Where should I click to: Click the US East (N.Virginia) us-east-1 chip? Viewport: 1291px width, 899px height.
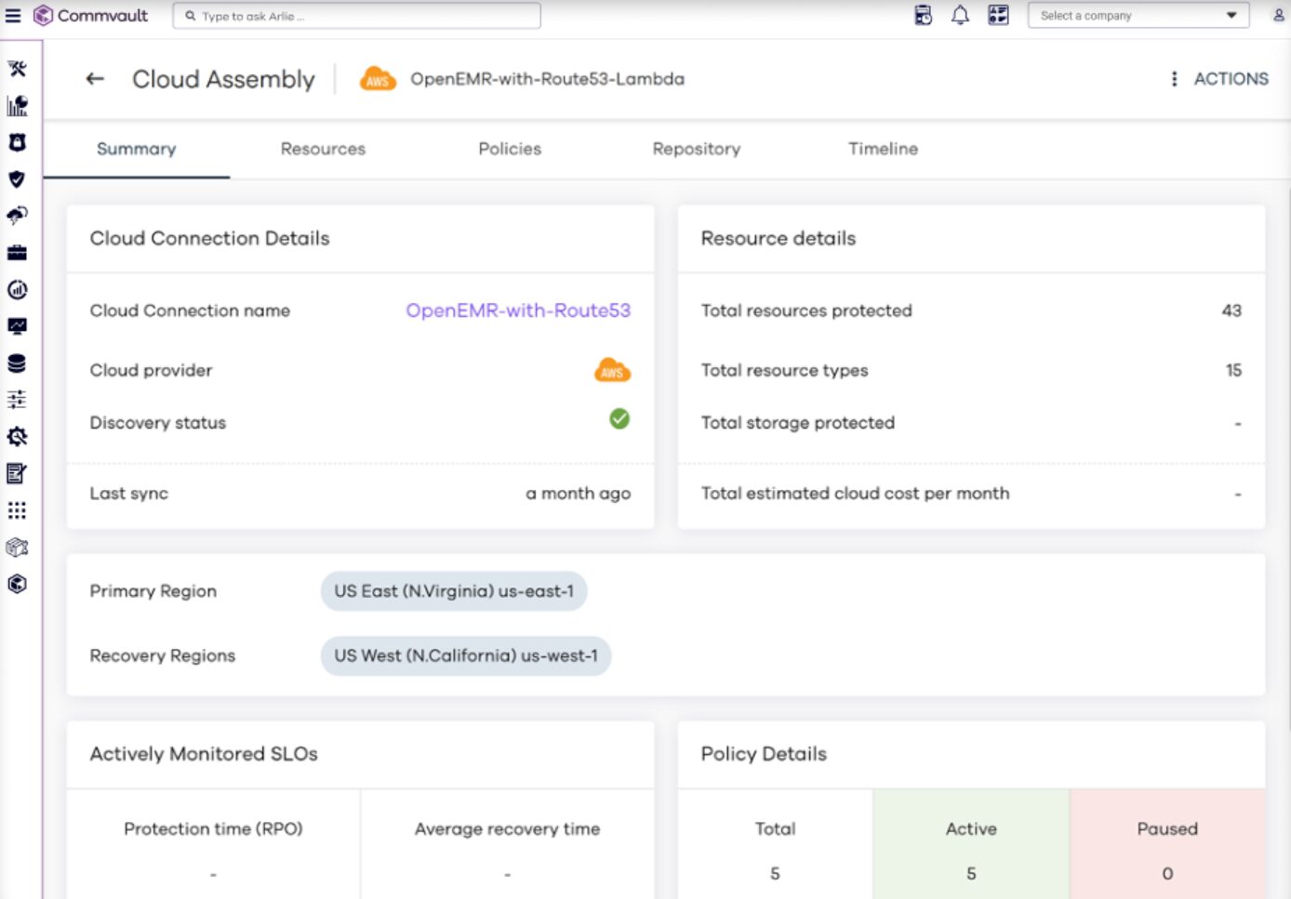[x=454, y=591]
